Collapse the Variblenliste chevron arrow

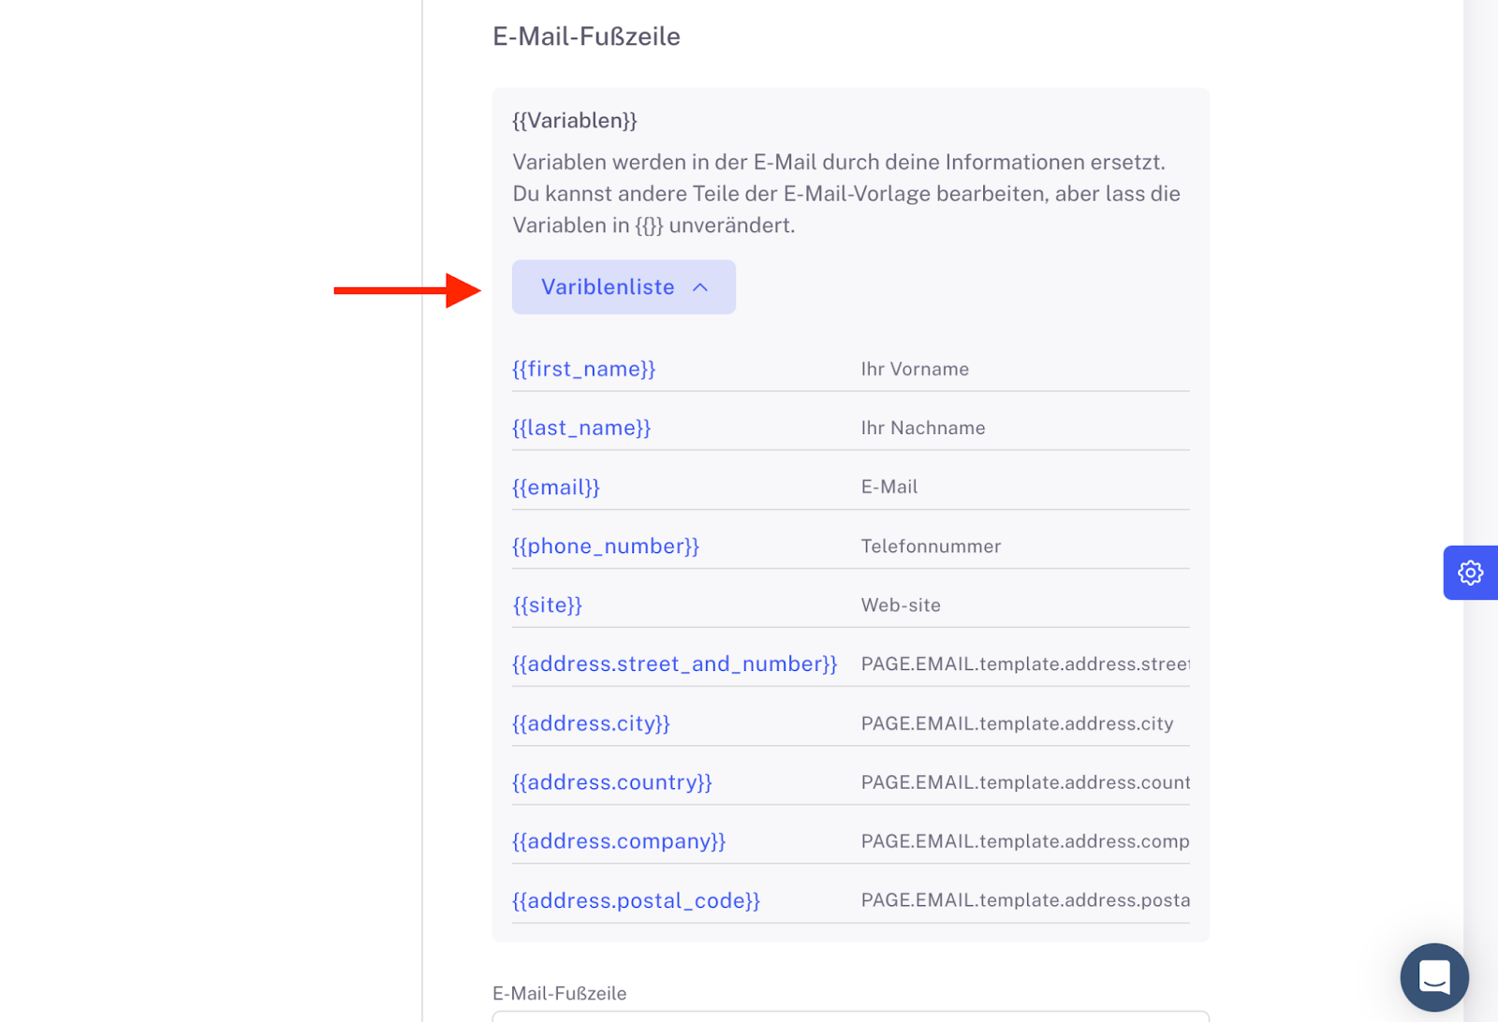coord(700,287)
